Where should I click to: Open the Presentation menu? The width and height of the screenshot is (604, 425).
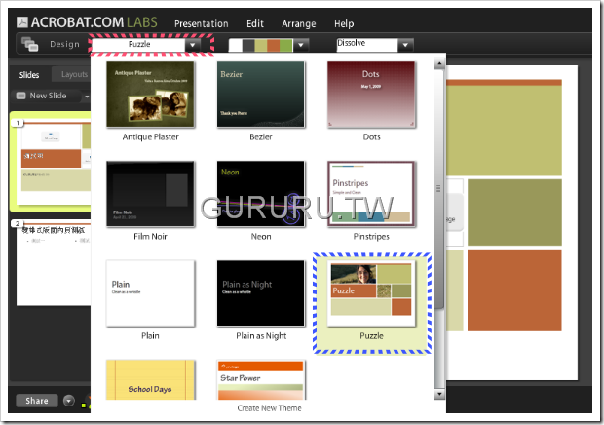pyautogui.click(x=201, y=24)
